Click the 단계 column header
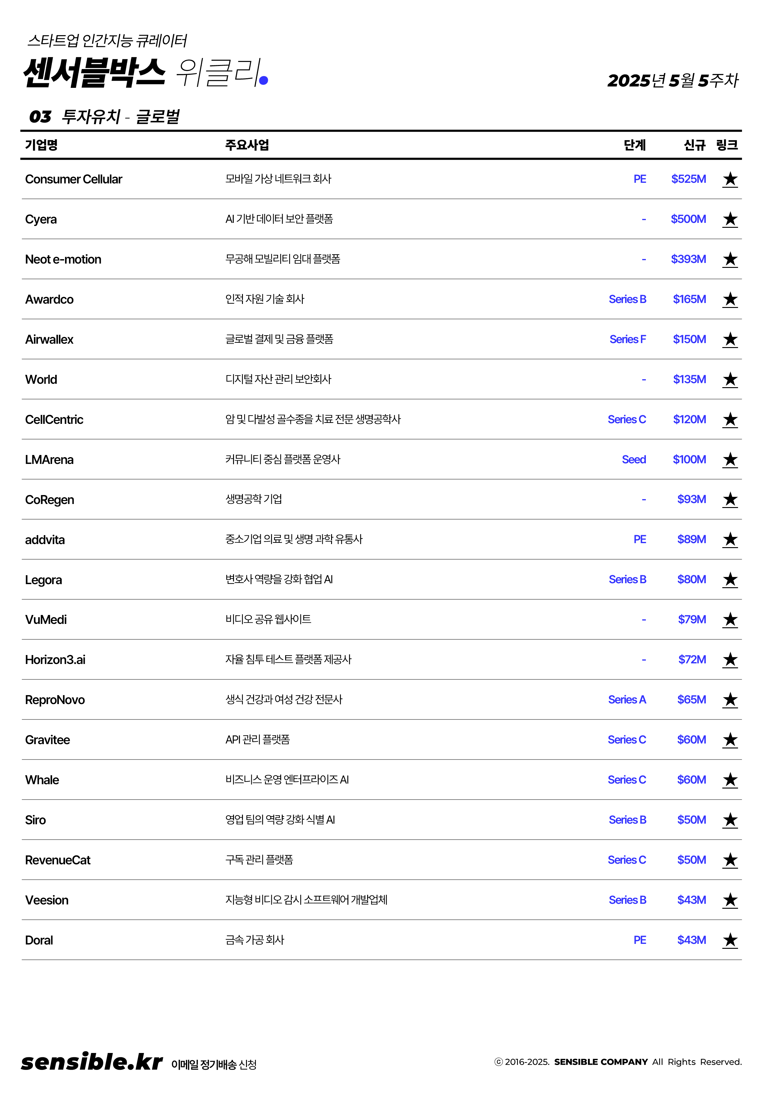Screen dimensions: 763x1102 pyautogui.click(x=634, y=145)
